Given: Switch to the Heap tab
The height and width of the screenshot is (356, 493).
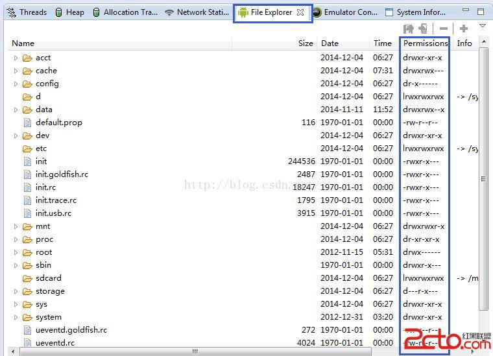Looking at the screenshot, I should (70, 12).
